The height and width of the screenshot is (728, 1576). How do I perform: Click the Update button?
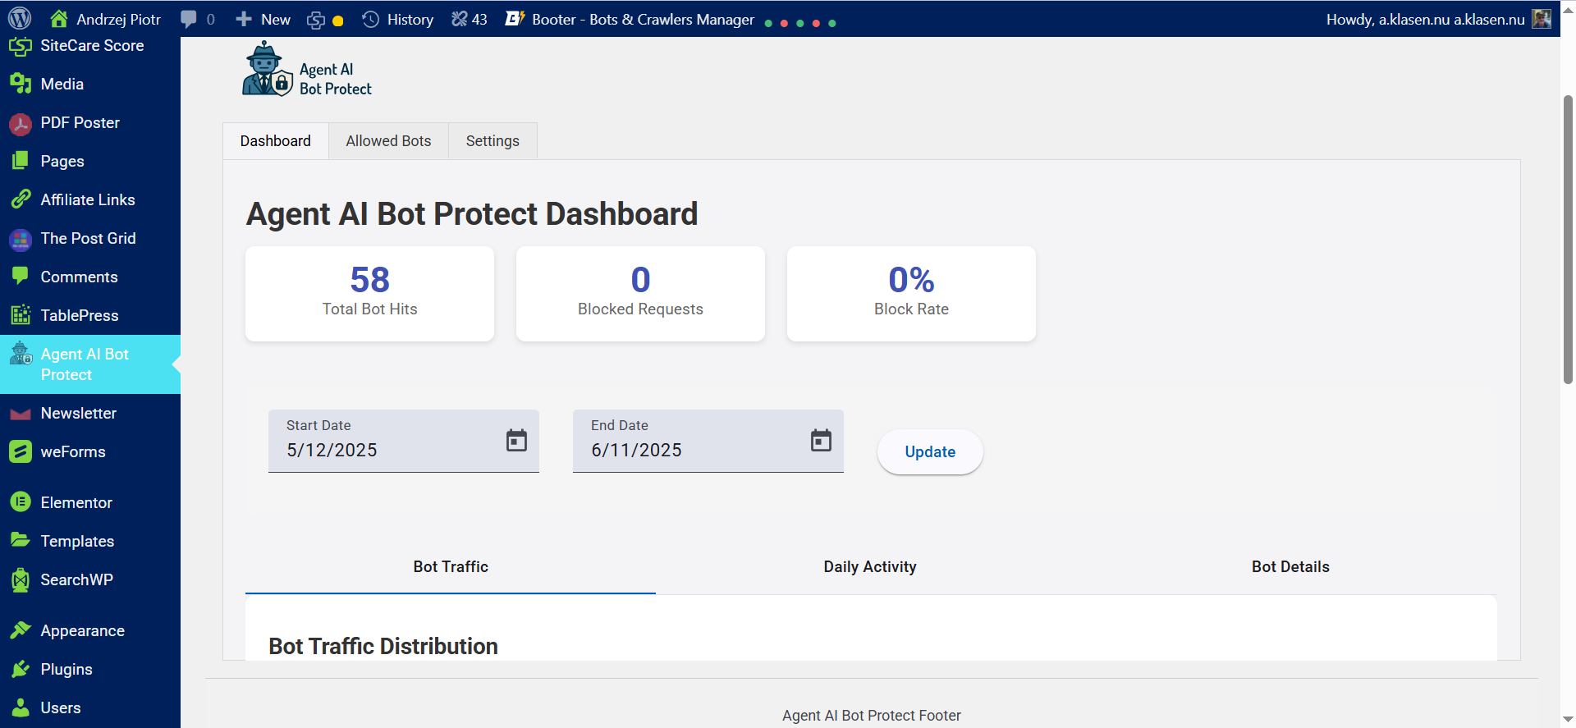click(x=930, y=452)
